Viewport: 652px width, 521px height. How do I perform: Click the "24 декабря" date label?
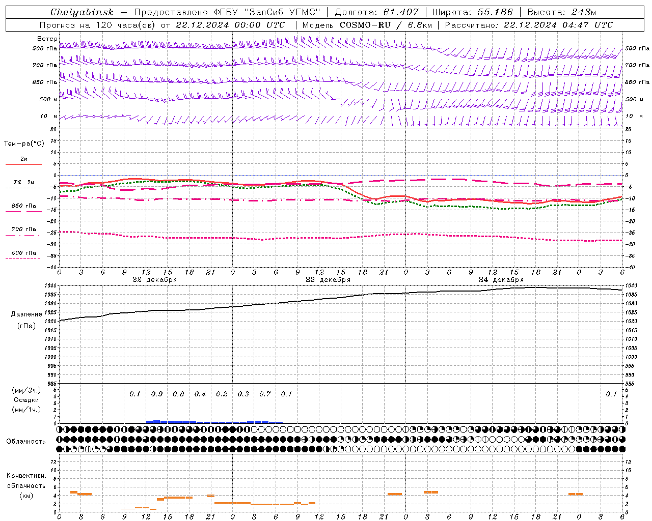[501, 280]
